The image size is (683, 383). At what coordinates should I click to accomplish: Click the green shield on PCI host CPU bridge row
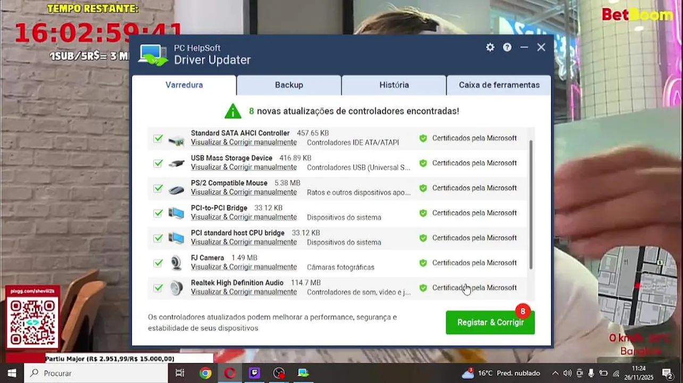click(x=423, y=238)
